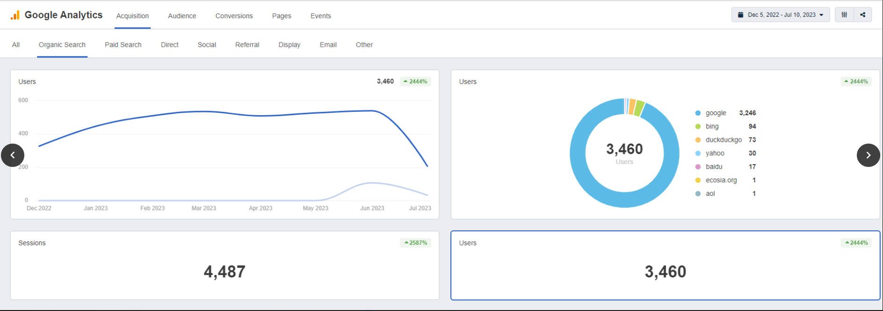The height and width of the screenshot is (311, 883).
Task: Click the yahoo legend label
Action: click(x=715, y=153)
